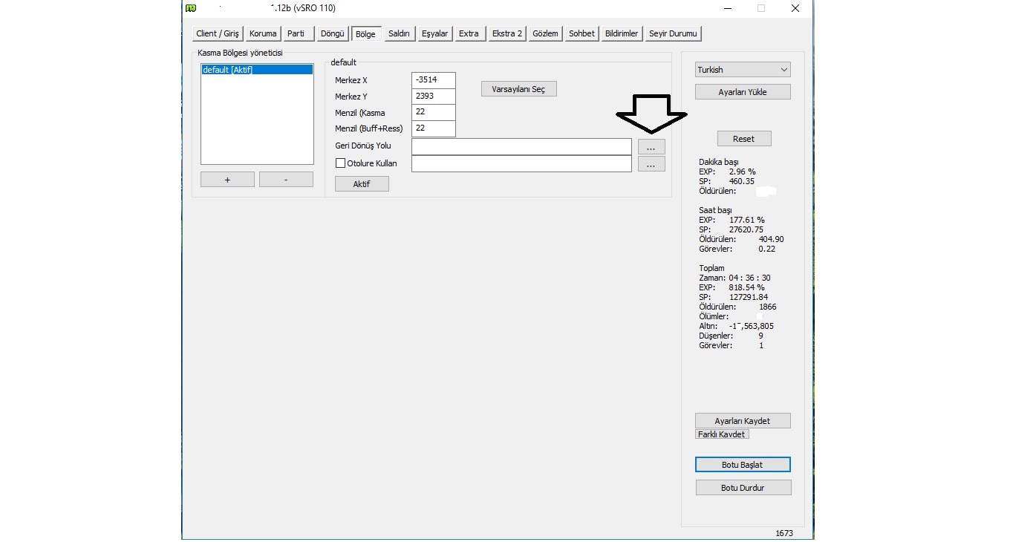1010x542 pixels.
Task: Switch to the Eşyalar tab
Action: (434, 33)
